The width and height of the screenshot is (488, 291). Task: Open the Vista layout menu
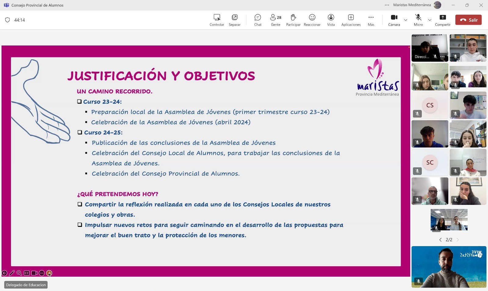(331, 20)
